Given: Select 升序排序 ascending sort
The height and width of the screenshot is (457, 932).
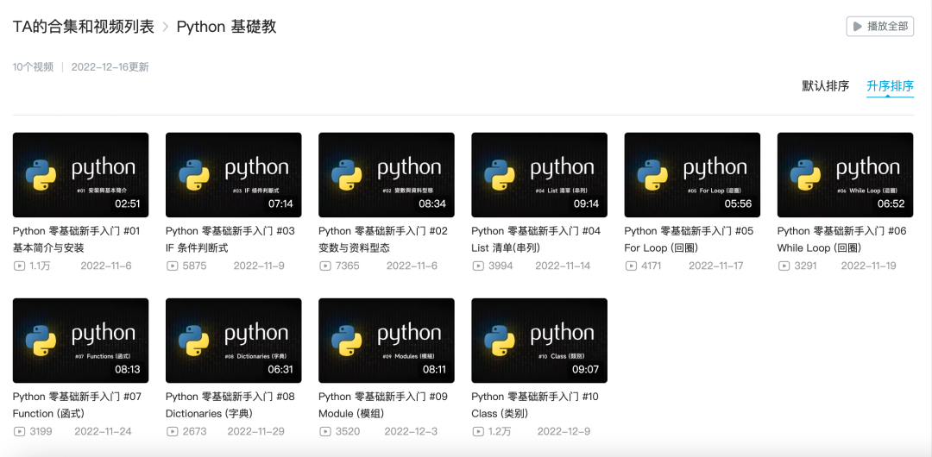Looking at the screenshot, I should click(x=890, y=86).
